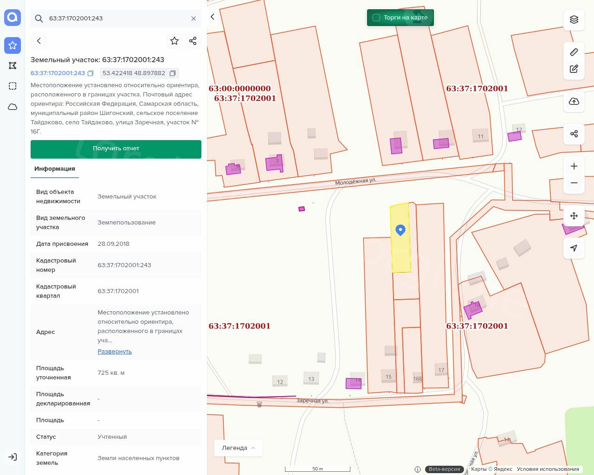Switch to the 'Информация' tab
594x475 pixels.
(x=55, y=169)
